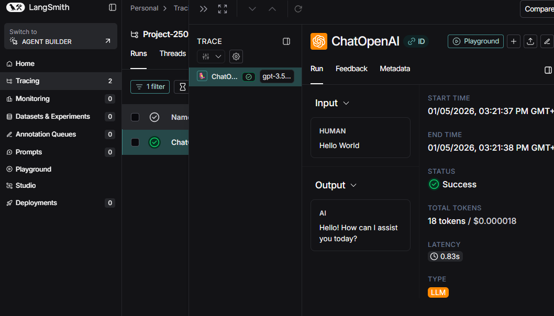Expand trace view to fullscreen
This screenshot has width=554, height=316.
click(223, 9)
